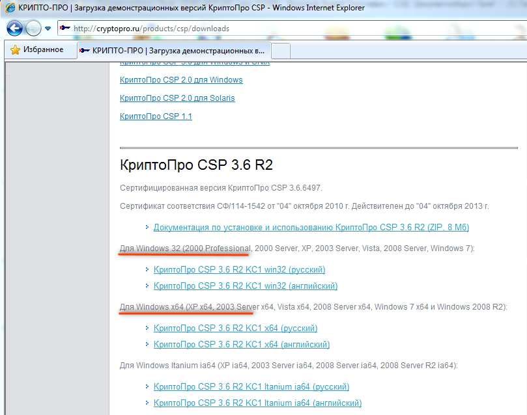
Task: Click the КриптоПро CSP 3.6 R2 heading
Action: [196, 165]
